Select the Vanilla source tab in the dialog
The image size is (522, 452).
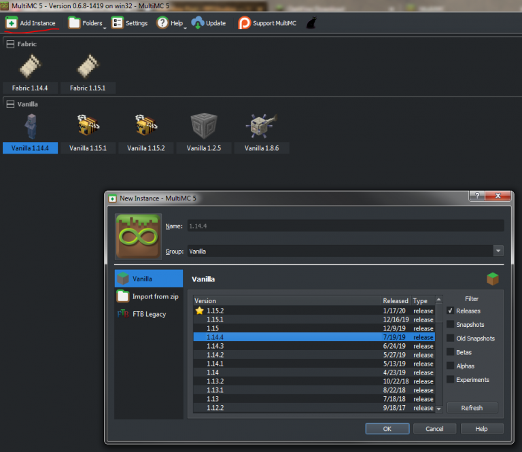[149, 279]
